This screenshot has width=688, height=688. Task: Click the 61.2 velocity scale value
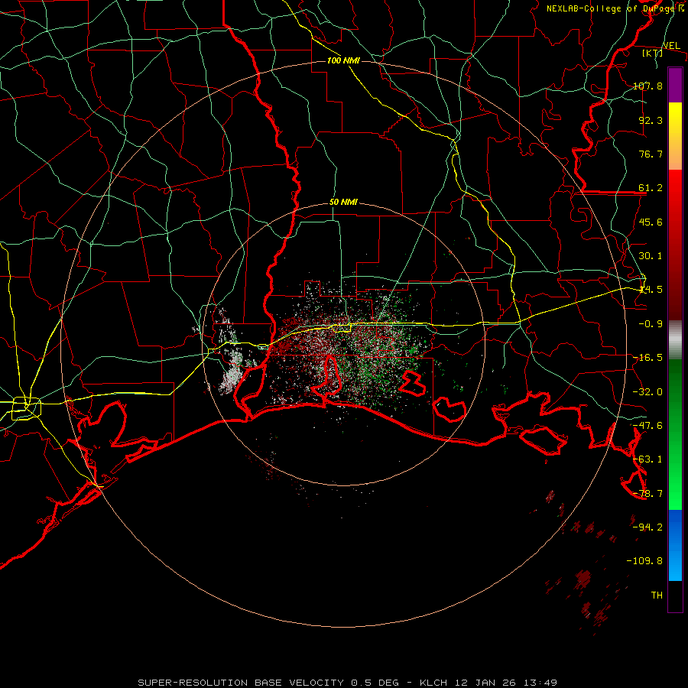point(651,188)
